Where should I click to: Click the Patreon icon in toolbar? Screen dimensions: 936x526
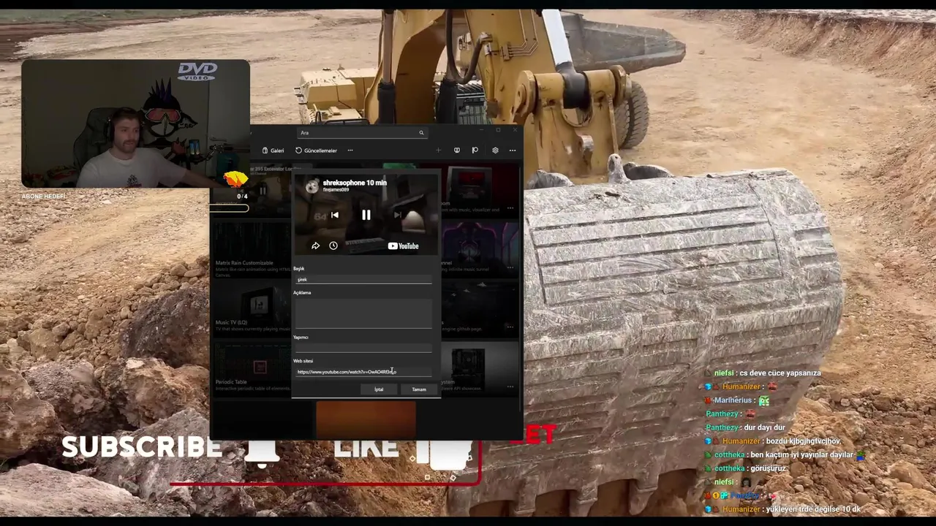tap(475, 150)
